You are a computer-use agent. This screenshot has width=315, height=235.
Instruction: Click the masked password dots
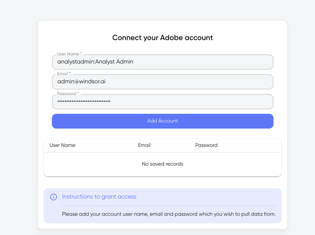coord(84,101)
